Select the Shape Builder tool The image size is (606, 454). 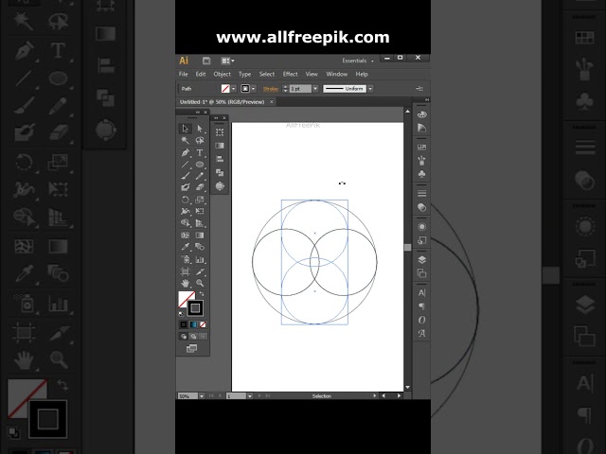click(186, 223)
